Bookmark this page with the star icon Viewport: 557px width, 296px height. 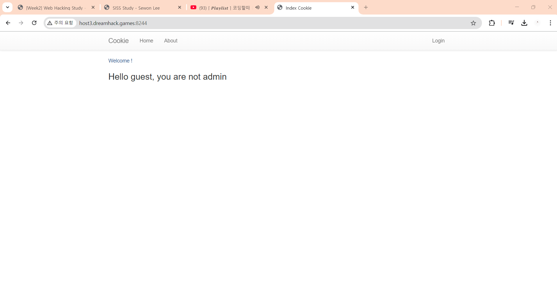[473, 23]
